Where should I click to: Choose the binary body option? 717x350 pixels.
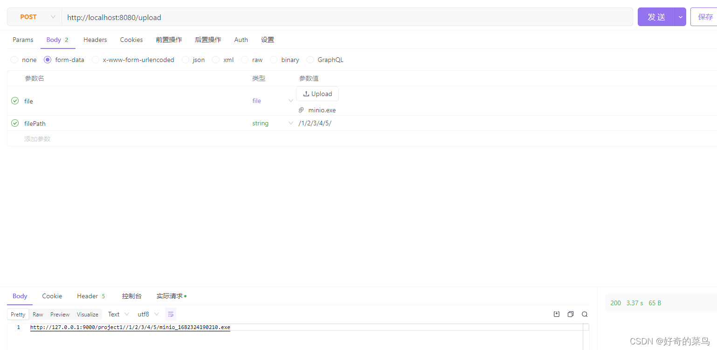pyautogui.click(x=274, y=60)
